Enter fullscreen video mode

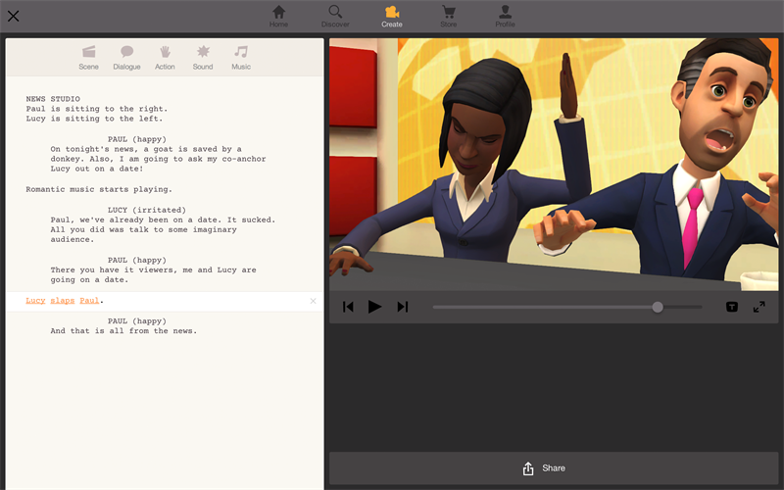pyautogui.click(x=759, y=307)
